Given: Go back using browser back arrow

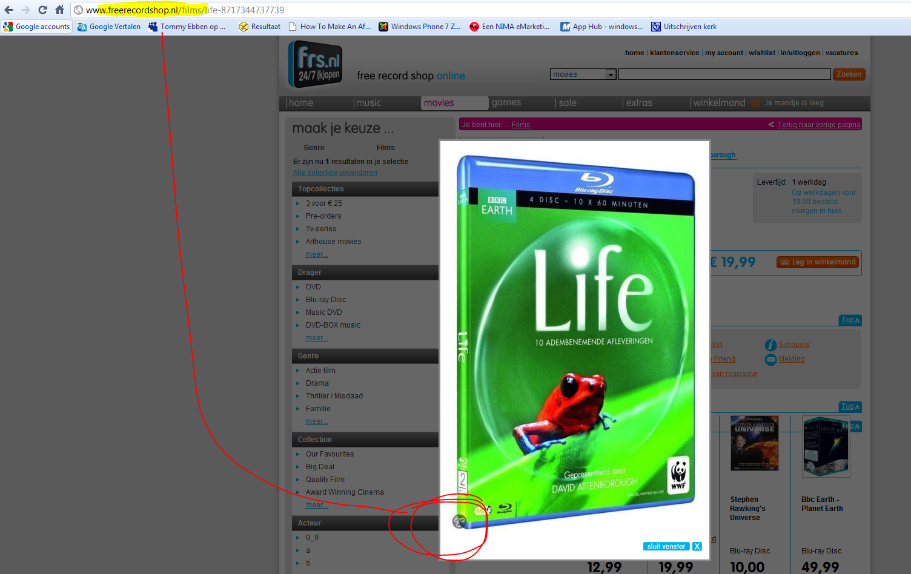Looking at the screenshot, I should 8,10.
